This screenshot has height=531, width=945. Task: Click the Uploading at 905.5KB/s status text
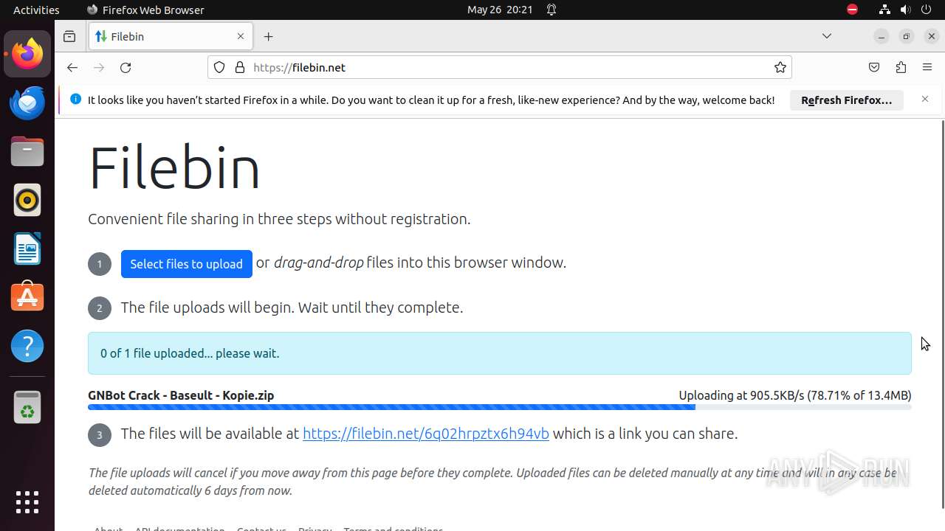795,395
